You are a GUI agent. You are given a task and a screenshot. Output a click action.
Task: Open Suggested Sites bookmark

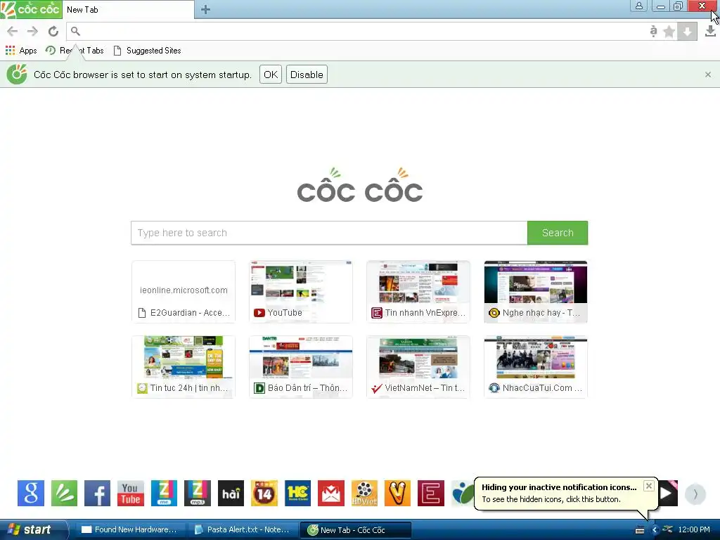click(148, 51)
